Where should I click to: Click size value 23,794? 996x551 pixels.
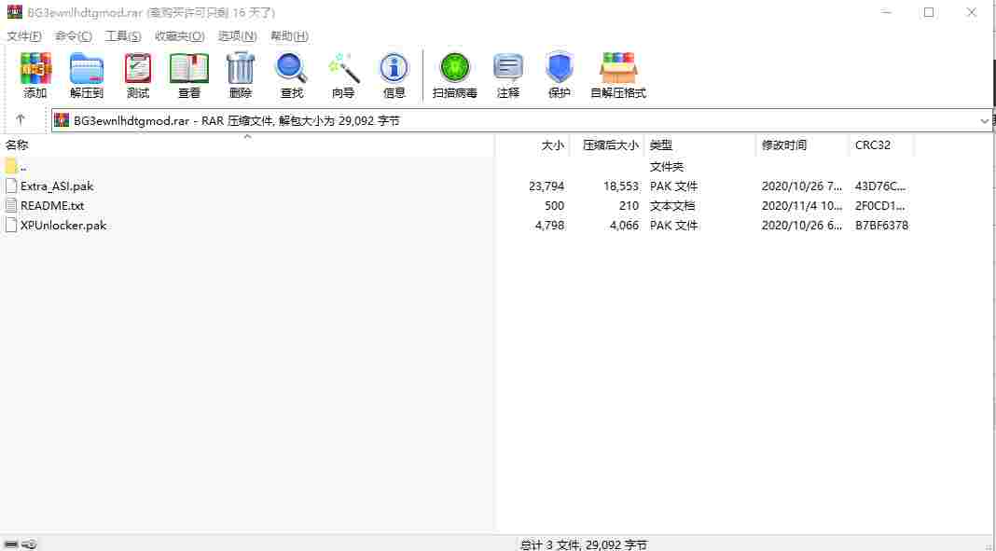(546, 186)
